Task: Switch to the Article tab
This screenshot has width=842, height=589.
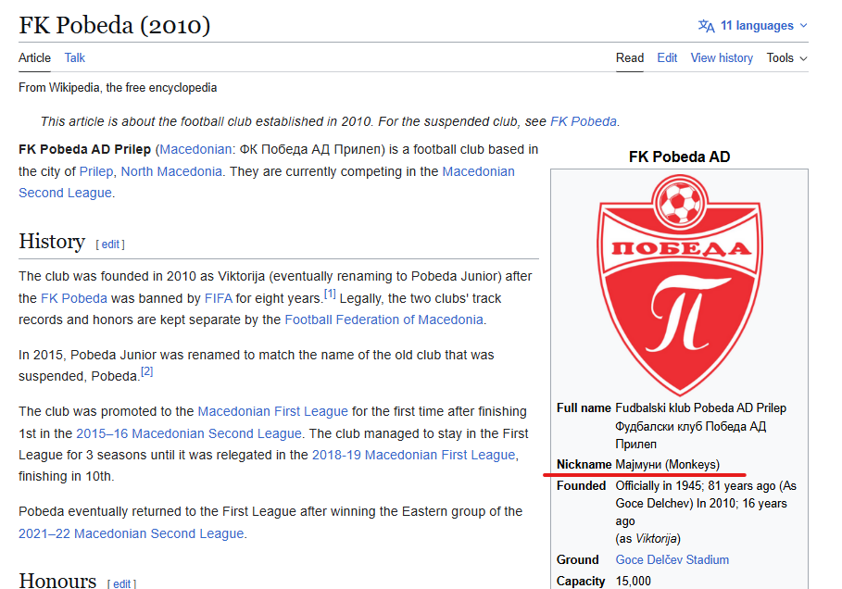Action: click(34, 58)
